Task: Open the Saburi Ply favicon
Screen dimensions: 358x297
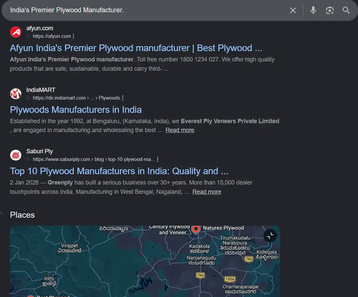Action: click(16, 155)
